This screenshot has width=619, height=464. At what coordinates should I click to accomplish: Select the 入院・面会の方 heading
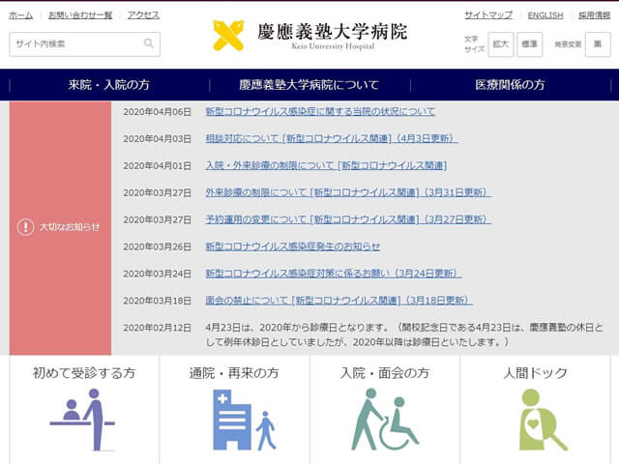tap(385, 373)
